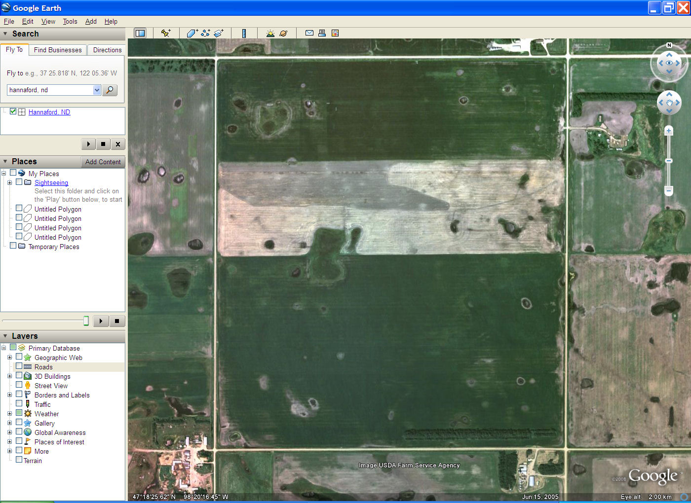Collapse the Search panel triangle
The image size is (691, 503).
pos(5,34)
